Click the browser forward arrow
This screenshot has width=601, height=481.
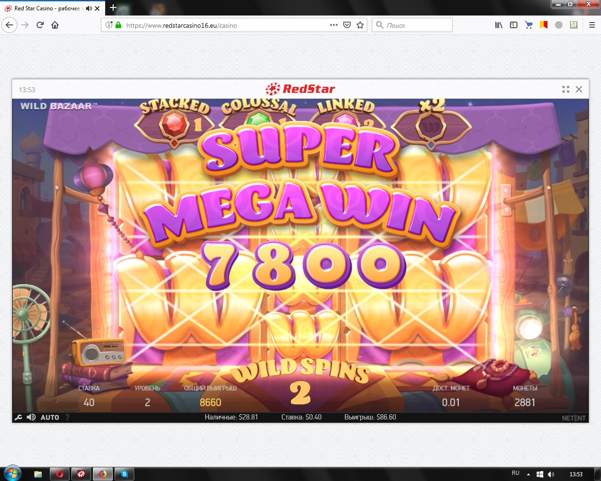(x=25, y=25)
